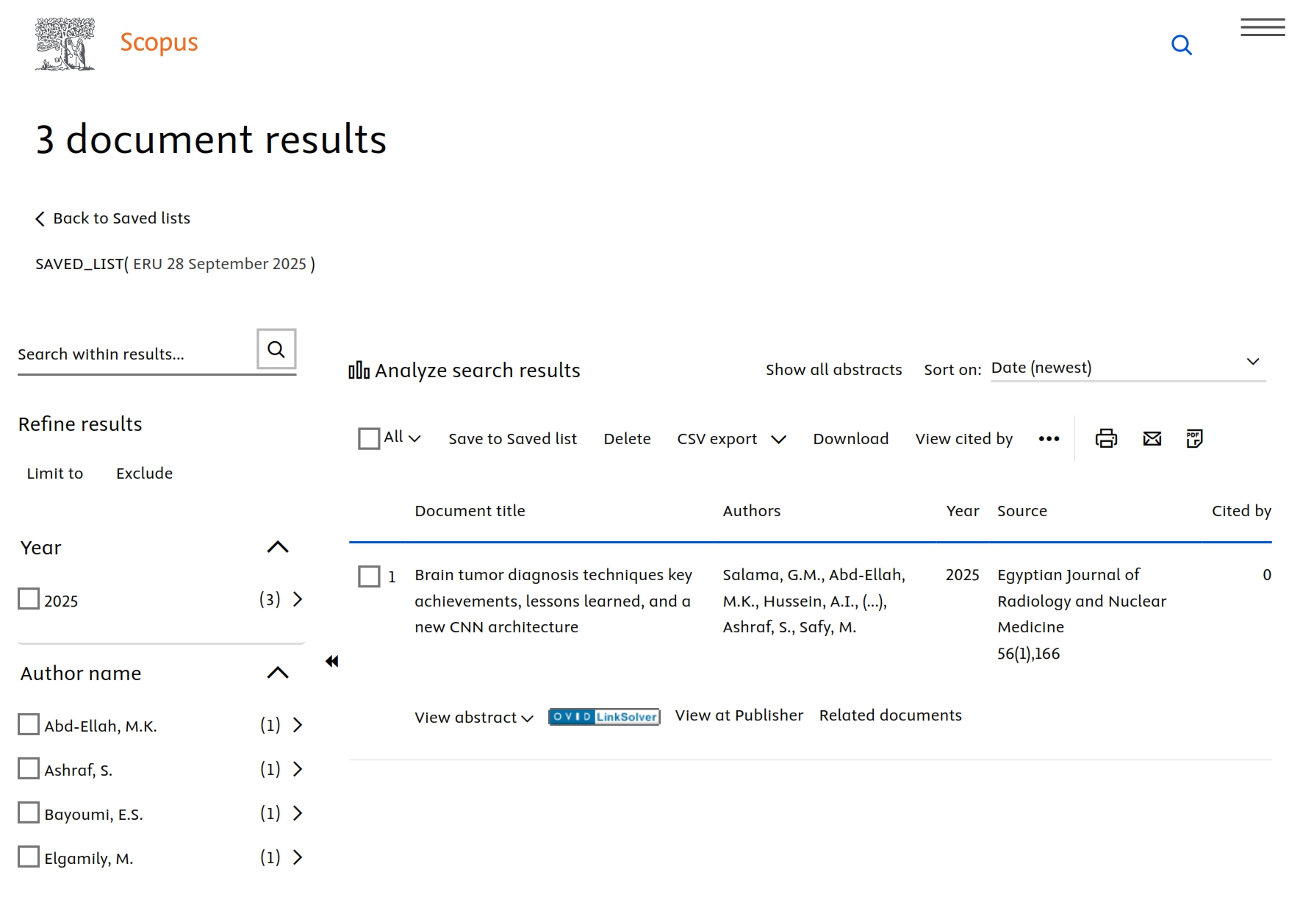The height and width of the screenshot is (911, 1289).
Task: Tick the Abd-Ellah, M.K. author checkbox
Action: 29,725
